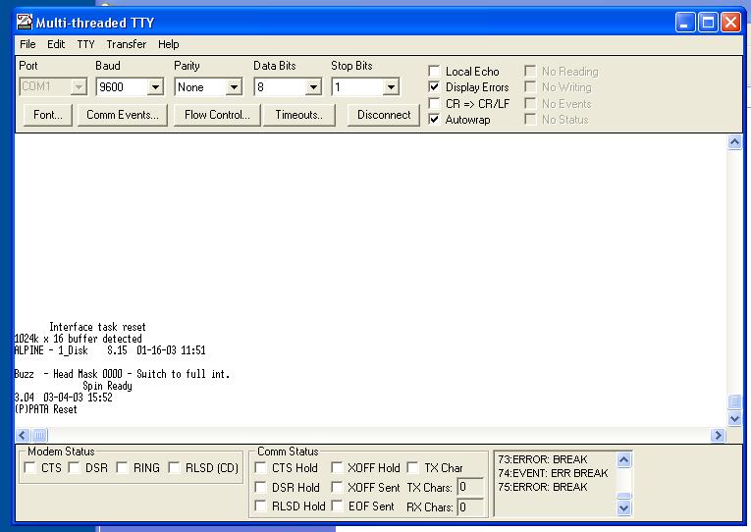Open Flow Control settings
This screenshot has width=751, height=532.
217,115
